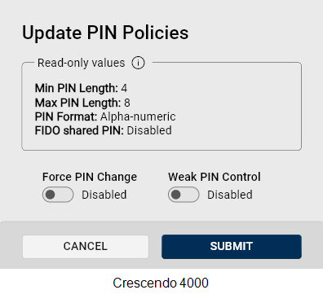Click the Max PIN Length value 8
This screenshot has height=303, width=323.
coord(127,103)
